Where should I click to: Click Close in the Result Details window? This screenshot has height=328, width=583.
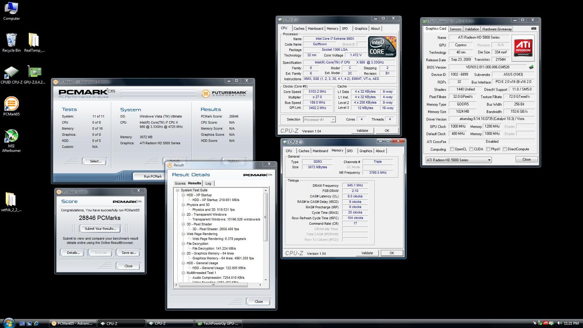[259, 301]
